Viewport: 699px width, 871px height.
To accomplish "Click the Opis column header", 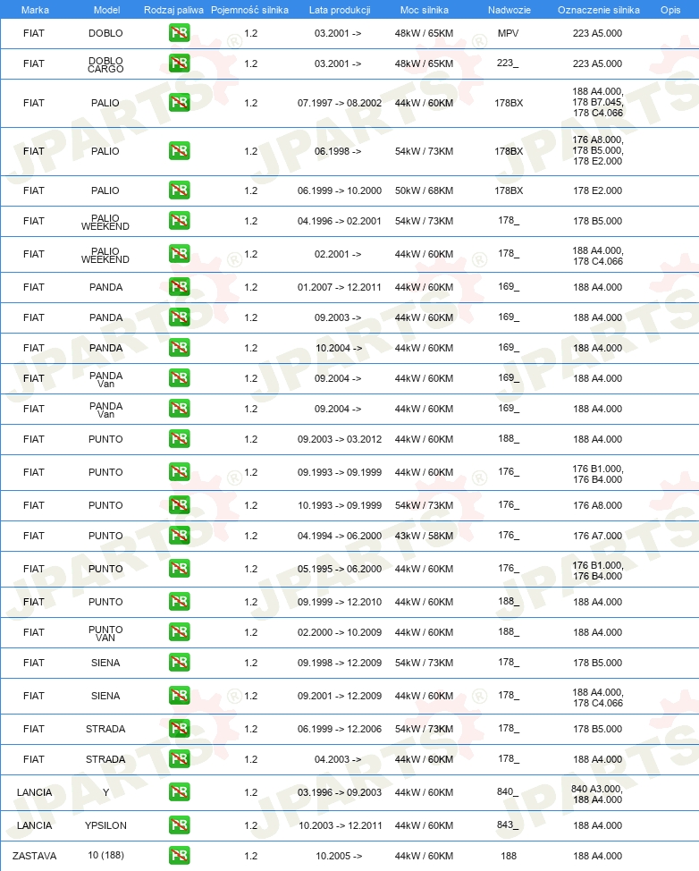I will [670, 10].
